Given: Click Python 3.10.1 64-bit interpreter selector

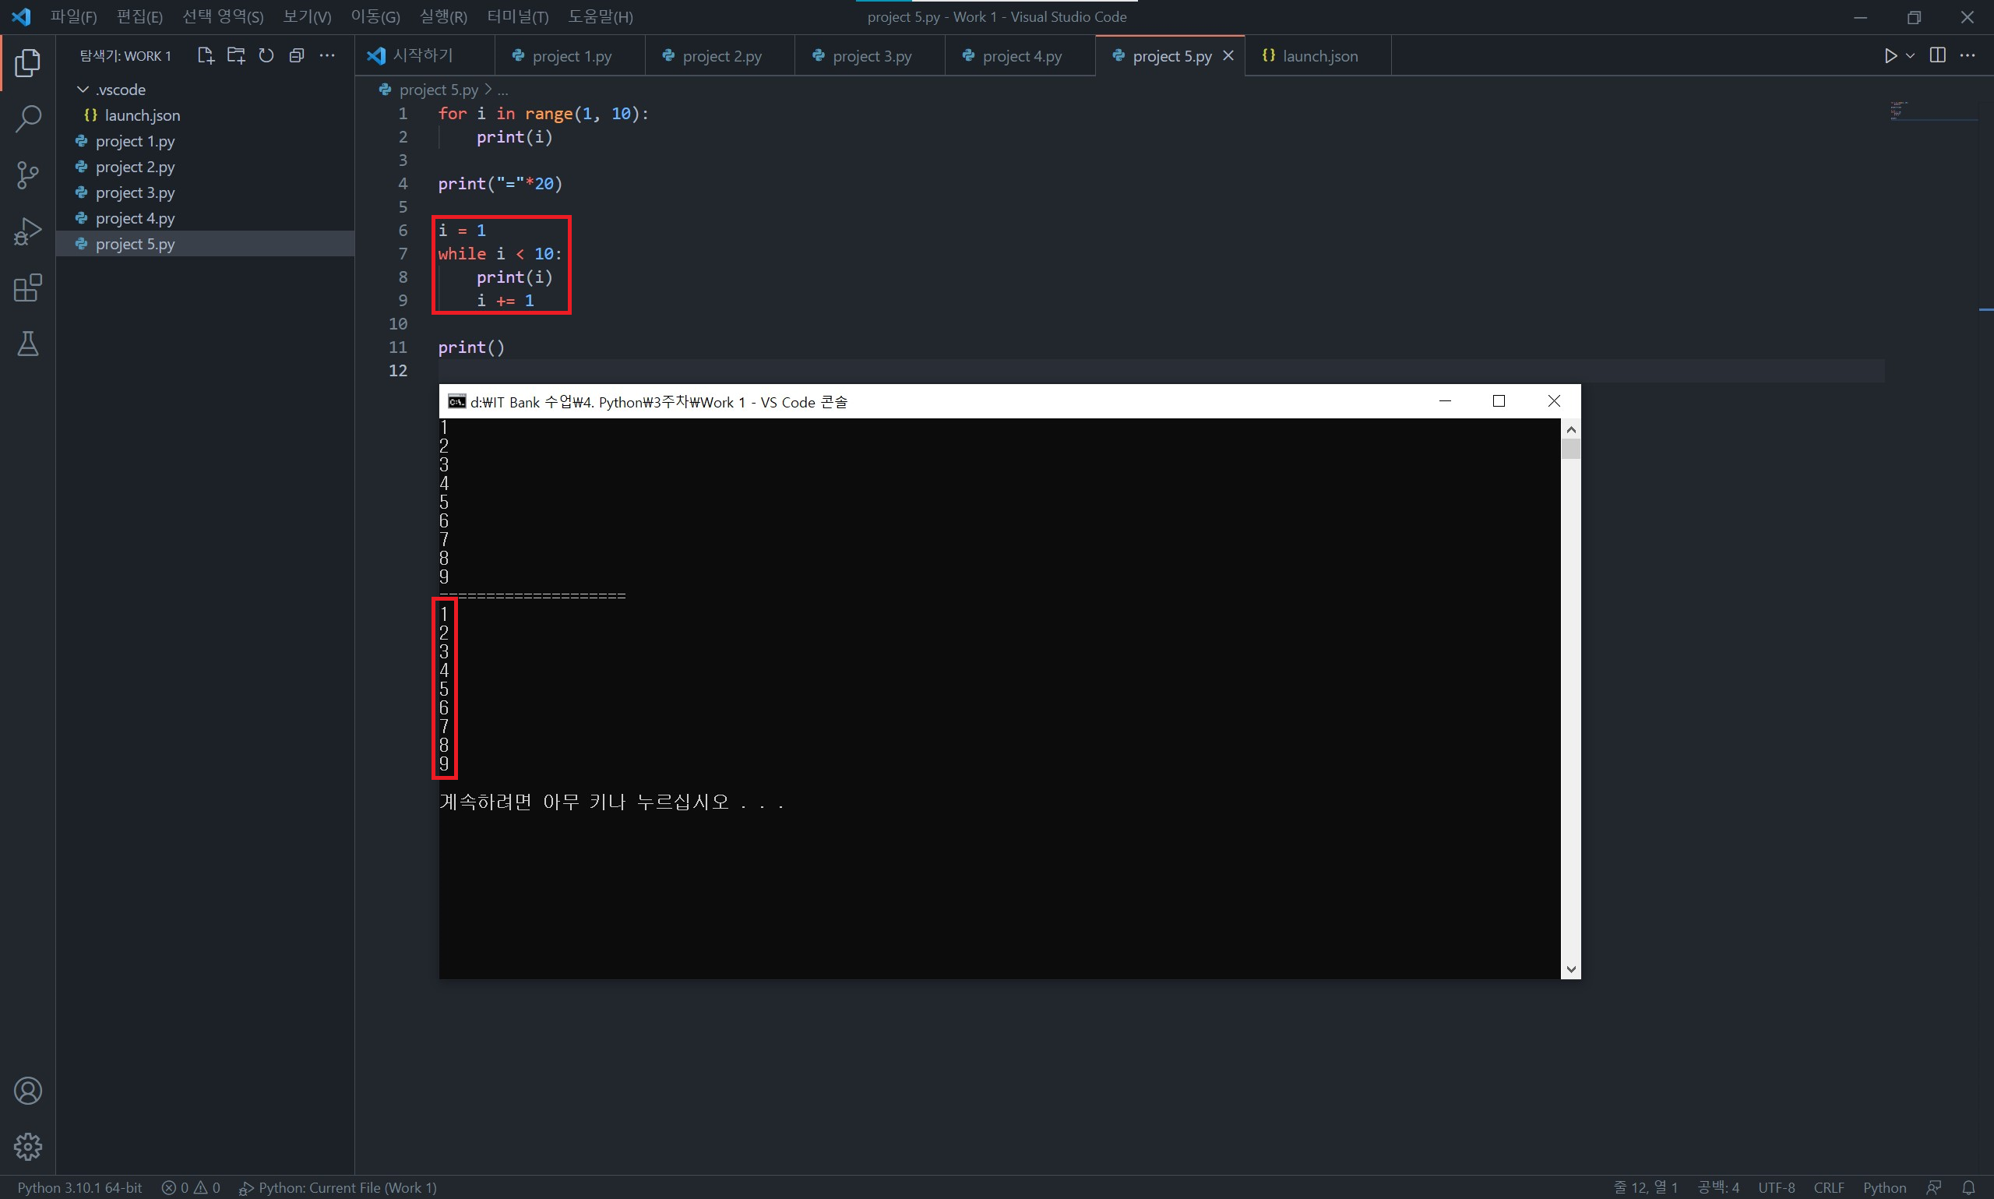Looking at the screenshot, I should pos(79,1187).
